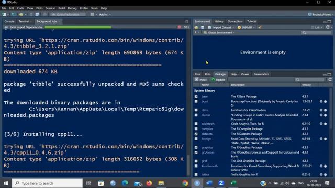This screenshot has height=188, width=335.
Task: Open the Project (None) dropdown
Action: 320,14
